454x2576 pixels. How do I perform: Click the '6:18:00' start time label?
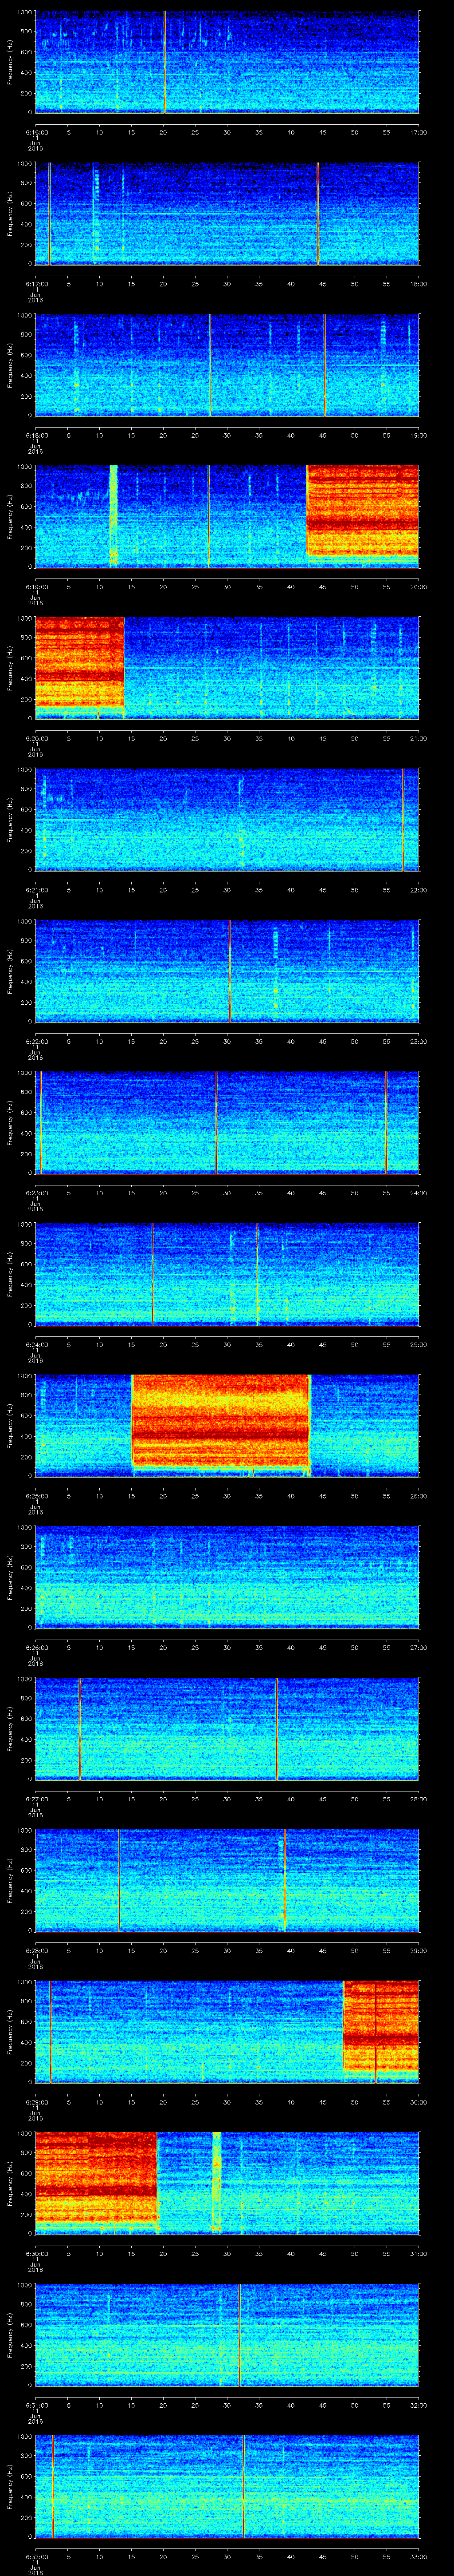tap(36, 434)
